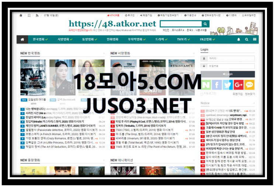This screenshot has width=274, height=187.
Task: Switch to 모바일버전 link in top bar
Action: 249,15
